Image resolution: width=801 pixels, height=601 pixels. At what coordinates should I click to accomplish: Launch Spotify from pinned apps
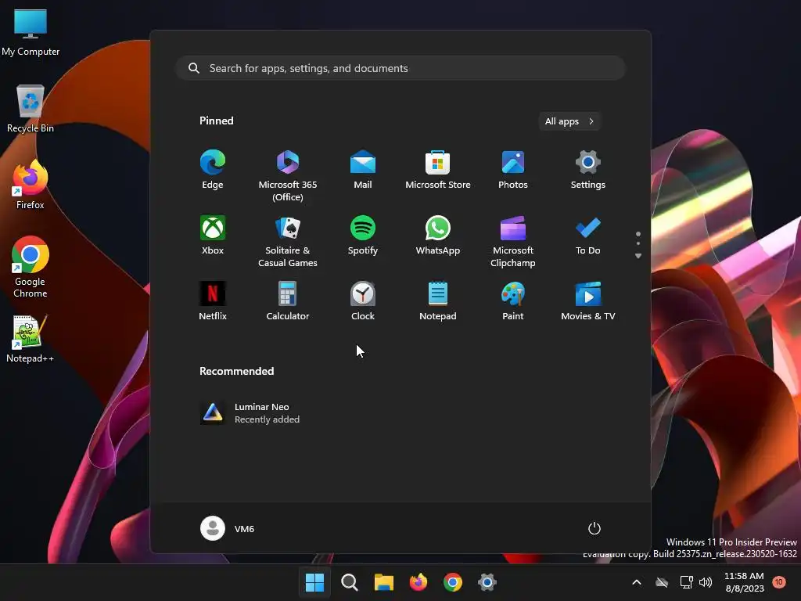point(363,235)
